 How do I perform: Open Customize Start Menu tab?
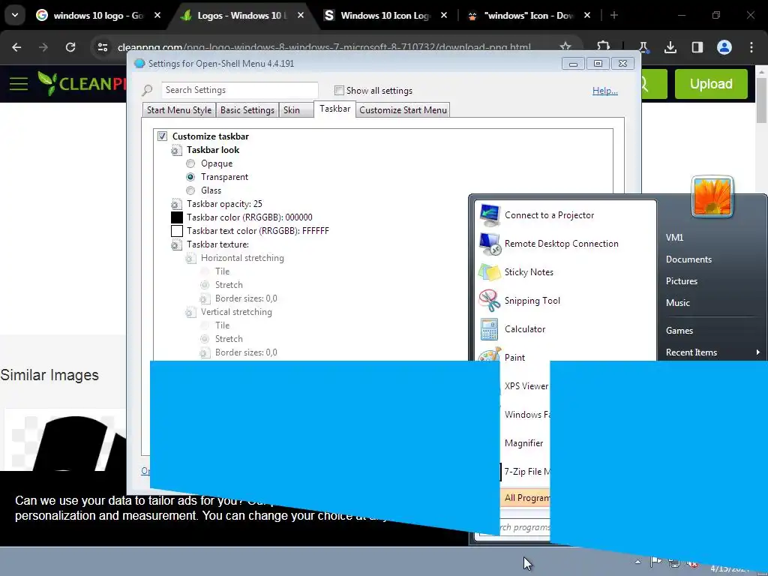coord(403,110)
